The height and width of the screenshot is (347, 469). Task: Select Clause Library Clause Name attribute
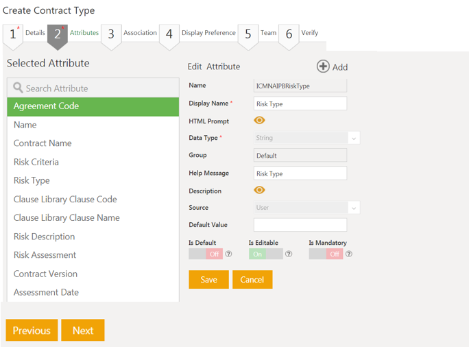tap(93, 218)
